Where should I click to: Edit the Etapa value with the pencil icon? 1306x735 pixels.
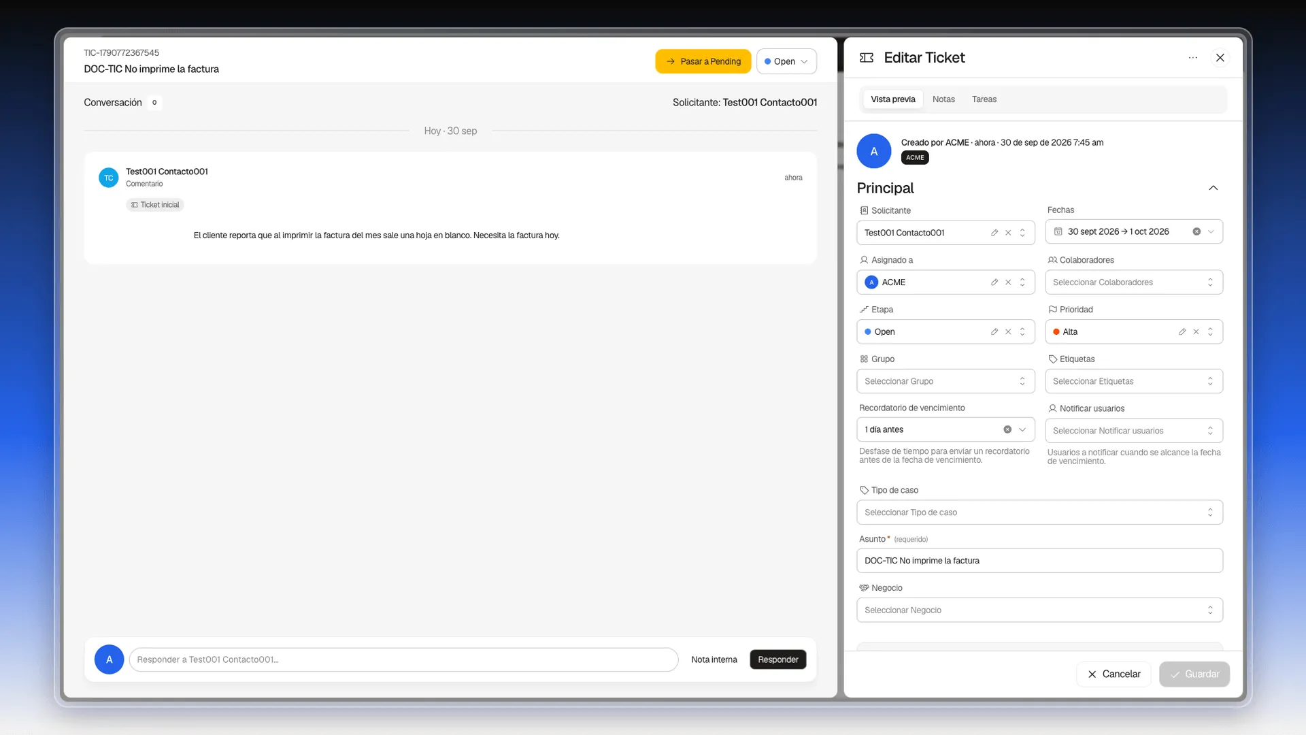pos(994,332)
